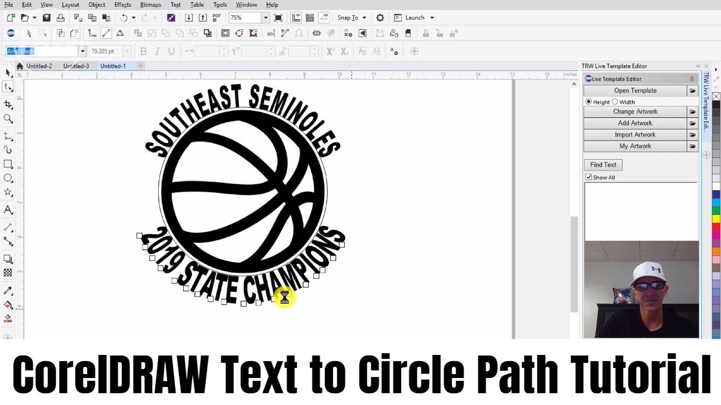
Task: Expand My Artwork folder options
Action: (x=693, y=146)
